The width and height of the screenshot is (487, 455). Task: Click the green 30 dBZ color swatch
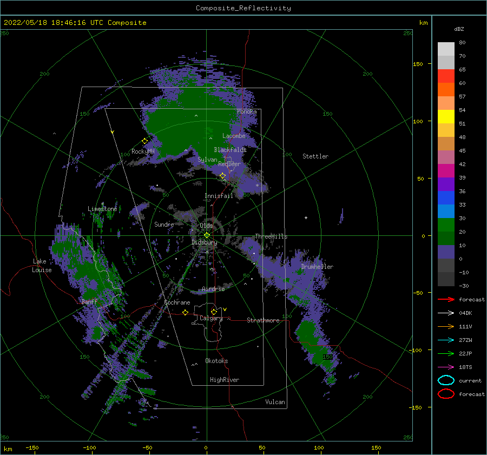[446, 225]
